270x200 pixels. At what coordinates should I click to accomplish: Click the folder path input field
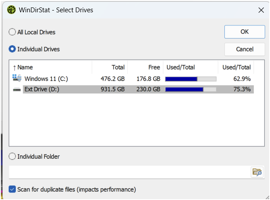click(130, 172)
